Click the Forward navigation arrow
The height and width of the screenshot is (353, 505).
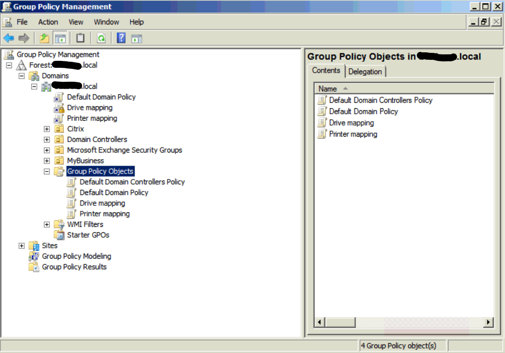22,38
